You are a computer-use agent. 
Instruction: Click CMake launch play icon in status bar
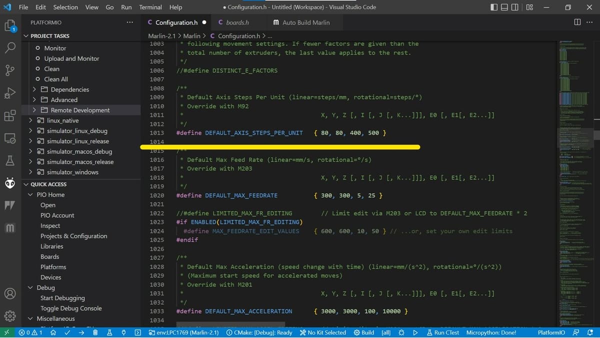tap(415, 332)
